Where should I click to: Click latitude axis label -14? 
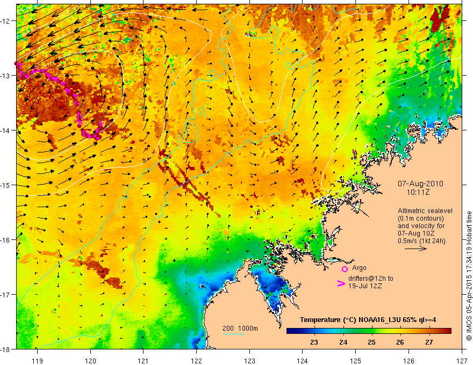point(6,130)
